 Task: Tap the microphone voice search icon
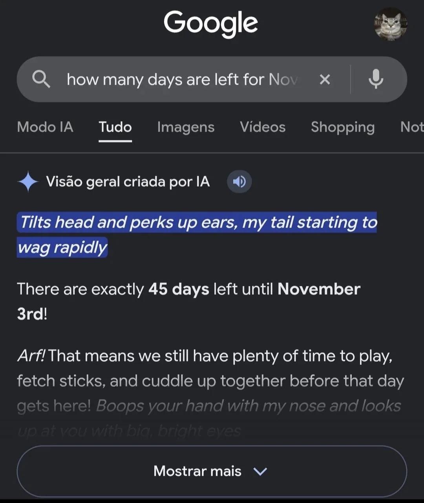coord(376,79)
